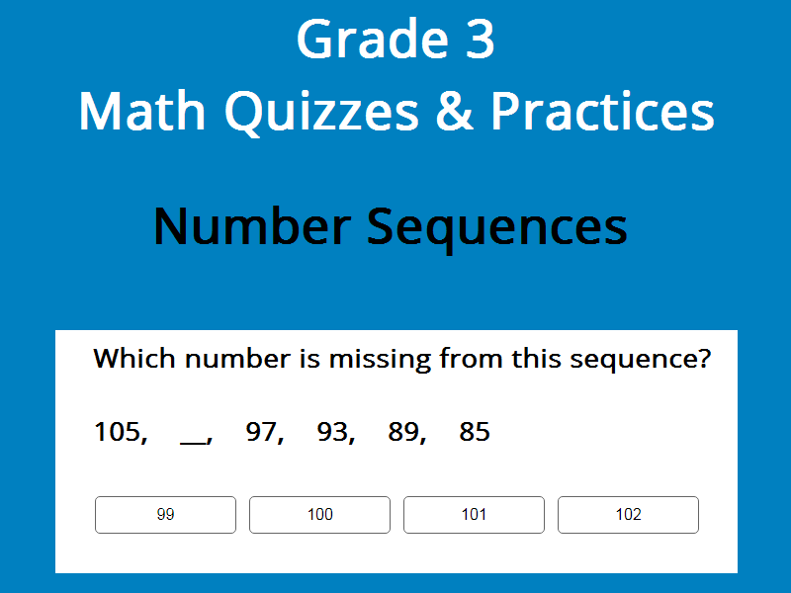Click the number 105 in the sequence
The height and width of the screenshot is (593, 791).
(119, 432)
